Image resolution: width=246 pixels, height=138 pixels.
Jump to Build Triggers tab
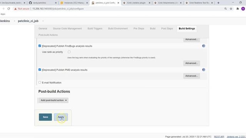(x=95, y=28)
